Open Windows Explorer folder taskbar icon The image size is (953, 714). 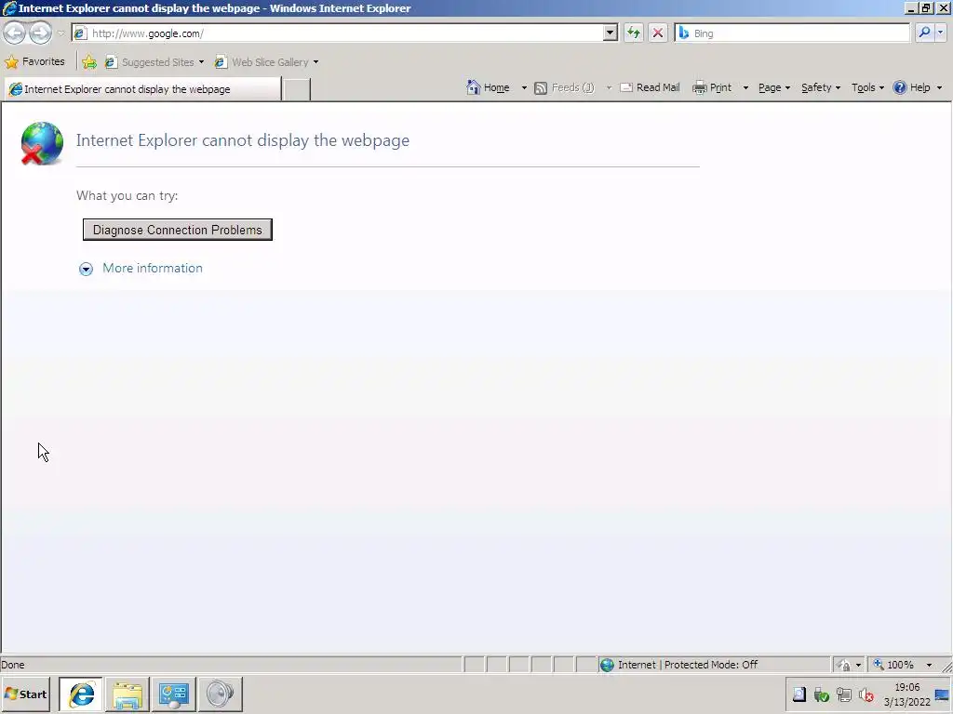click(127, 694)
